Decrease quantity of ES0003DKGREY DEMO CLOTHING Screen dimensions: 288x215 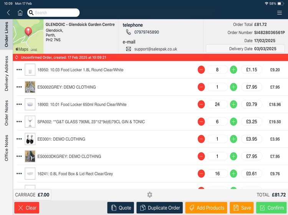click(x=201, y=156)
